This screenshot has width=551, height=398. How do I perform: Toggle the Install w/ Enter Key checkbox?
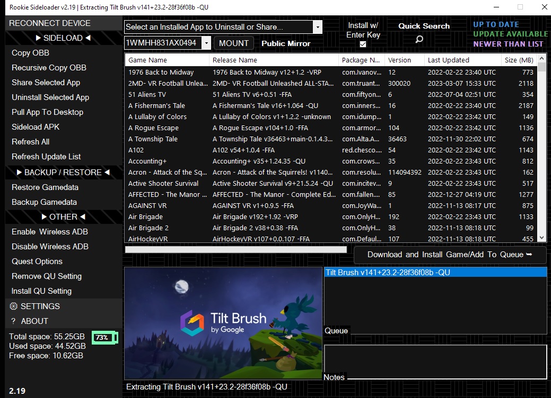point(363,44)
